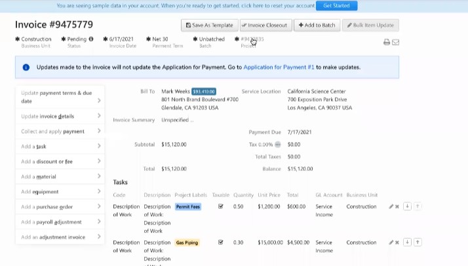The height and width of the screenshot is (266, 468).
Task: Edit the Gas Piping task row
Action: [x=391, y=242]
